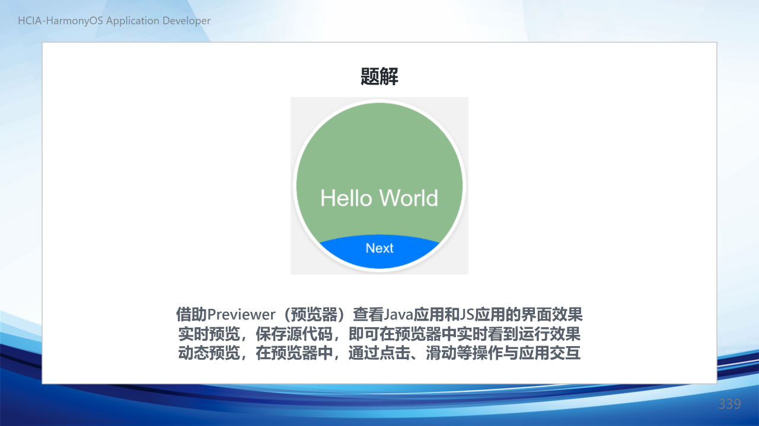Screen dimensions: 759x426
Task: Click the slide page number 339
Action: 730,404
